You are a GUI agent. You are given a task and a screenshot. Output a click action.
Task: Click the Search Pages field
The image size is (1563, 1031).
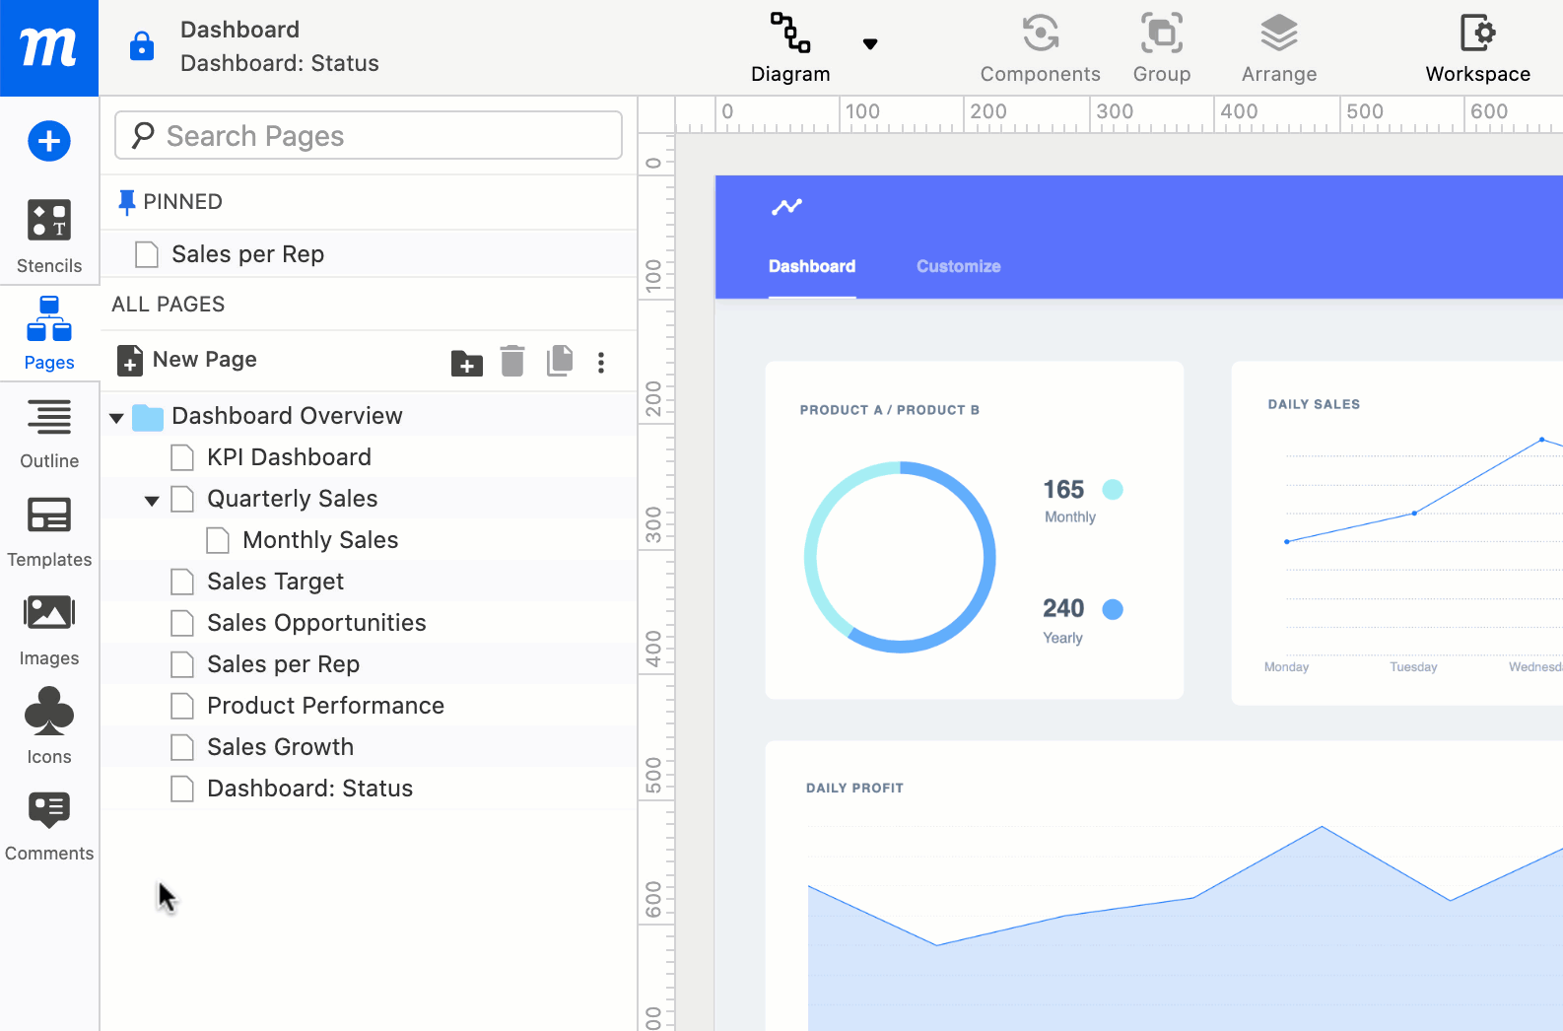[369, 135]
